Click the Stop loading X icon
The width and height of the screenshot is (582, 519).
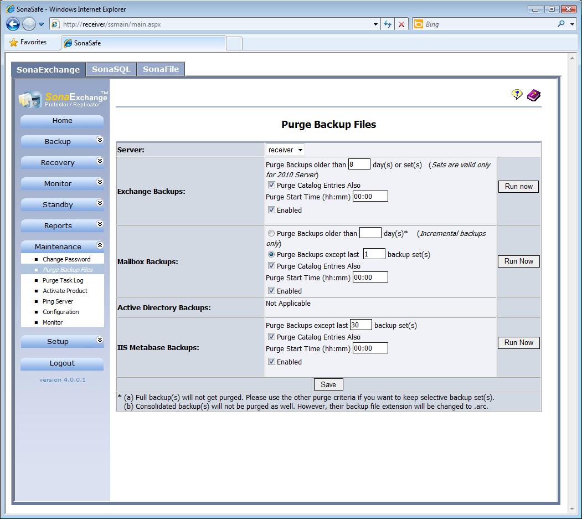point(401,24)
